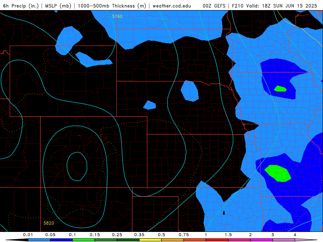Click the '0.5' legend value

coord(161,235)
